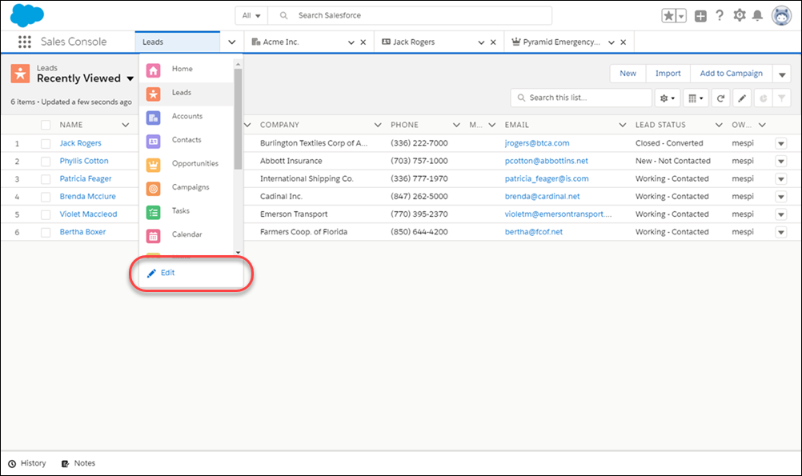Click the navigation menu scroll down arrow
802x476 pixels.
pyautogui.click(x=238, y=252)
